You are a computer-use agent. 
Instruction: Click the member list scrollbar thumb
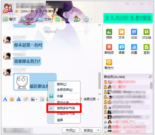[151, 85]
